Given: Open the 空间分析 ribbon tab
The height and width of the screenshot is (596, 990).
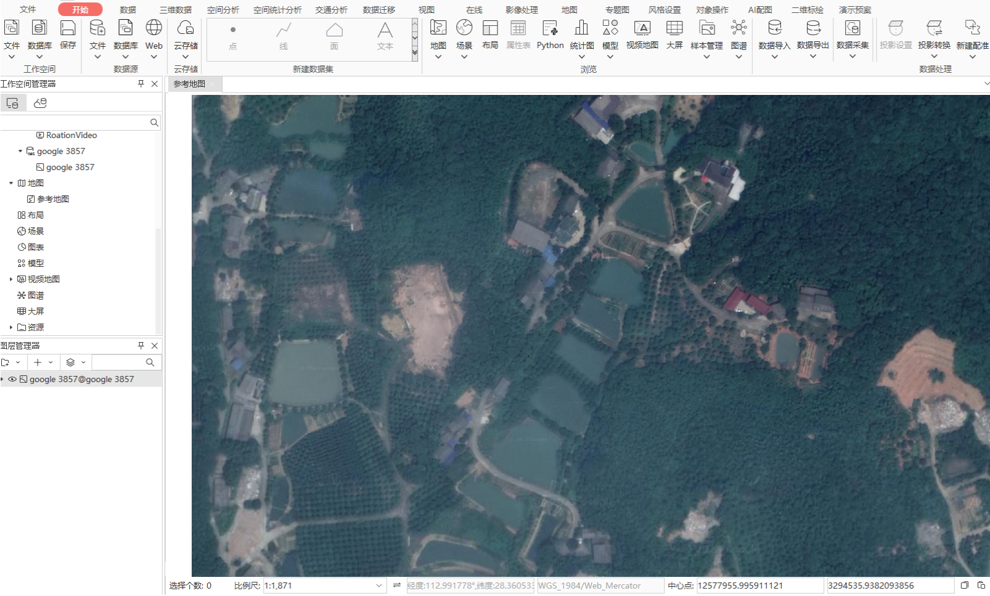Looking at the screenshot, I should click(223, 10).
